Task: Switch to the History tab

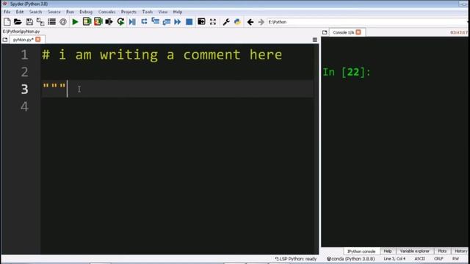Action: (x=460, y=251)
